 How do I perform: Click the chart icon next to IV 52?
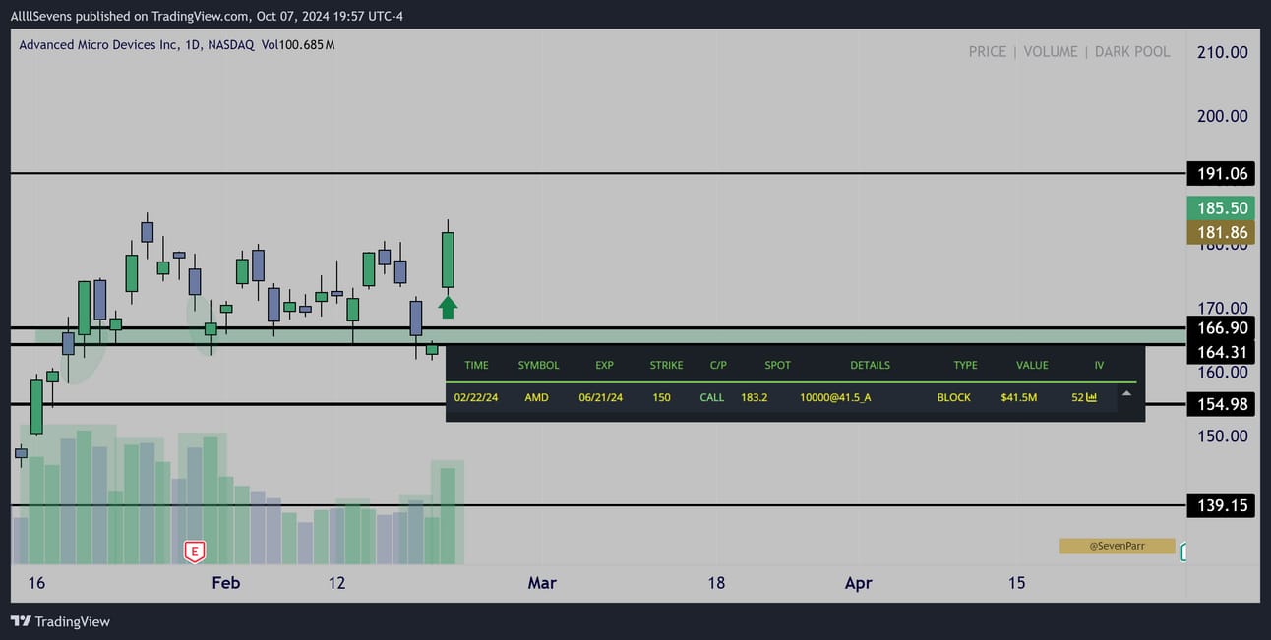point(1092,397)
